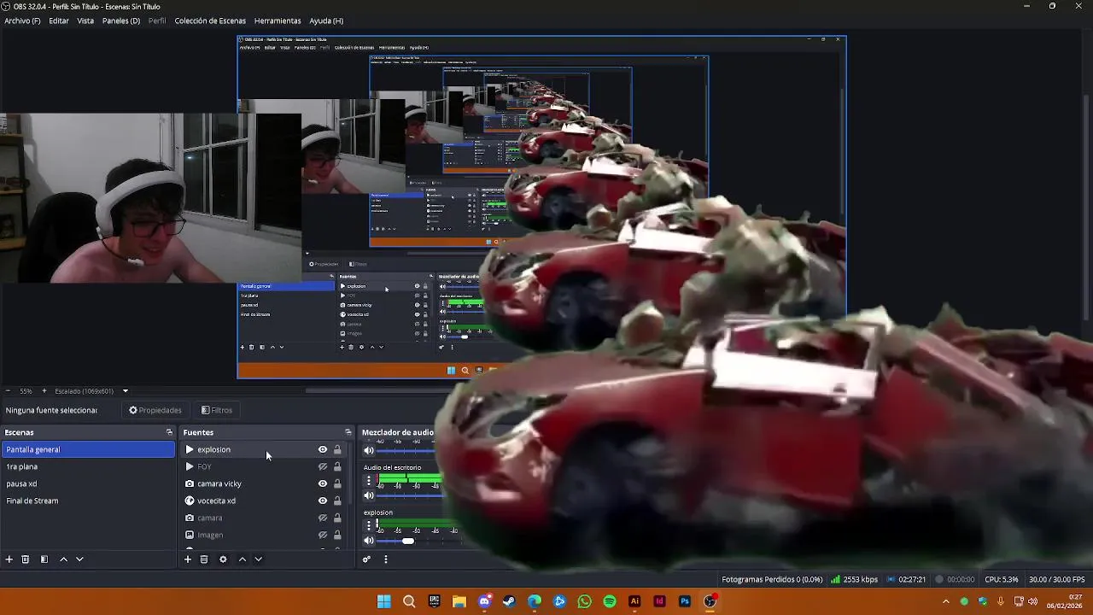The image size is (1093, 615).
Task: Open audio mixer three-dot menu
Action: coord(385,559)
